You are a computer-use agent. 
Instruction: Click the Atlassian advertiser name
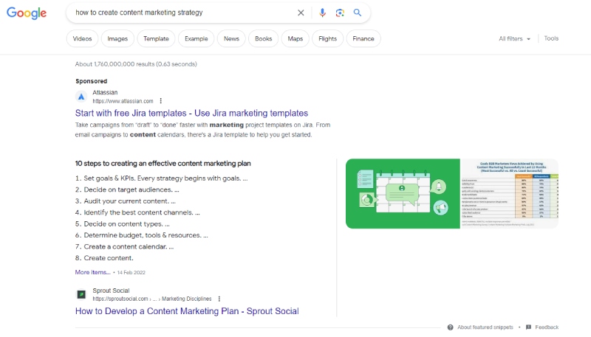pos(105,92)
